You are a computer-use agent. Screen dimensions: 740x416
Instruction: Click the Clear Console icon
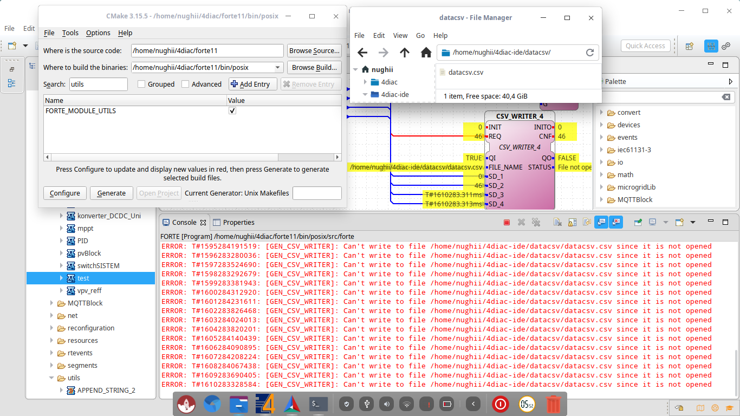click(557, 222)
